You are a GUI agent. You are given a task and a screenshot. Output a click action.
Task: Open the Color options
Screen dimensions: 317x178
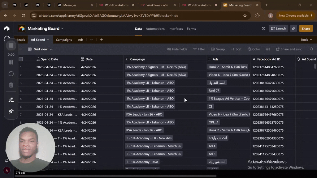(x=254, y=49)
